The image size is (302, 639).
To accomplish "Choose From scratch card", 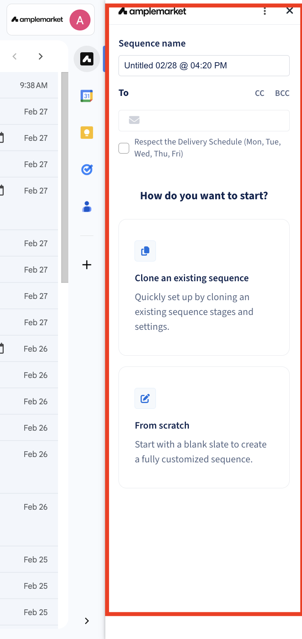I will pos(204,427).
